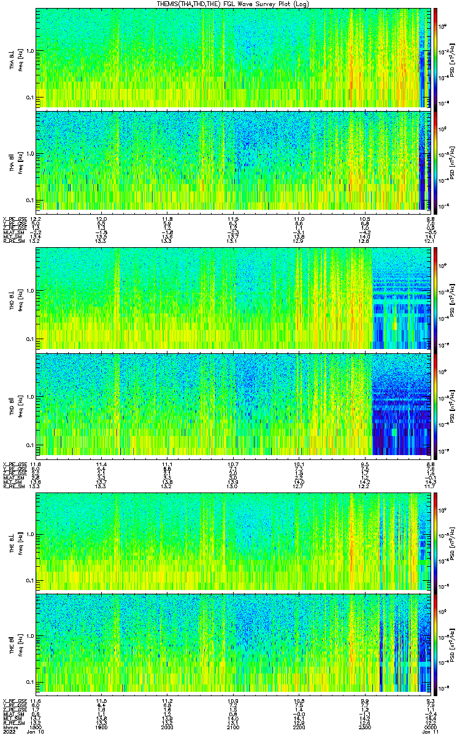Select the THA B-perpendicular spectrogram panel

pos(233,58)
